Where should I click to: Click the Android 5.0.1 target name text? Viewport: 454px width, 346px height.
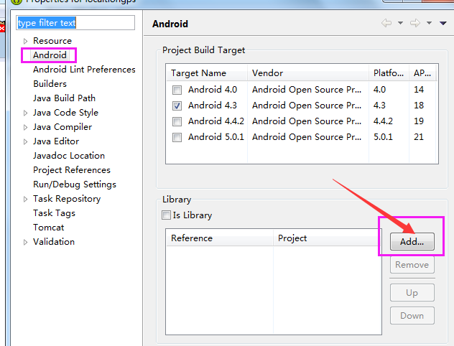tap(216, 136)
